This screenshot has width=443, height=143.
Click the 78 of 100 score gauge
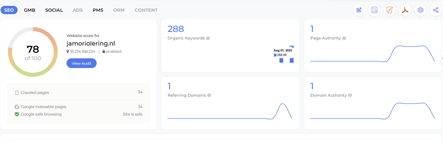tap(33, 52)
